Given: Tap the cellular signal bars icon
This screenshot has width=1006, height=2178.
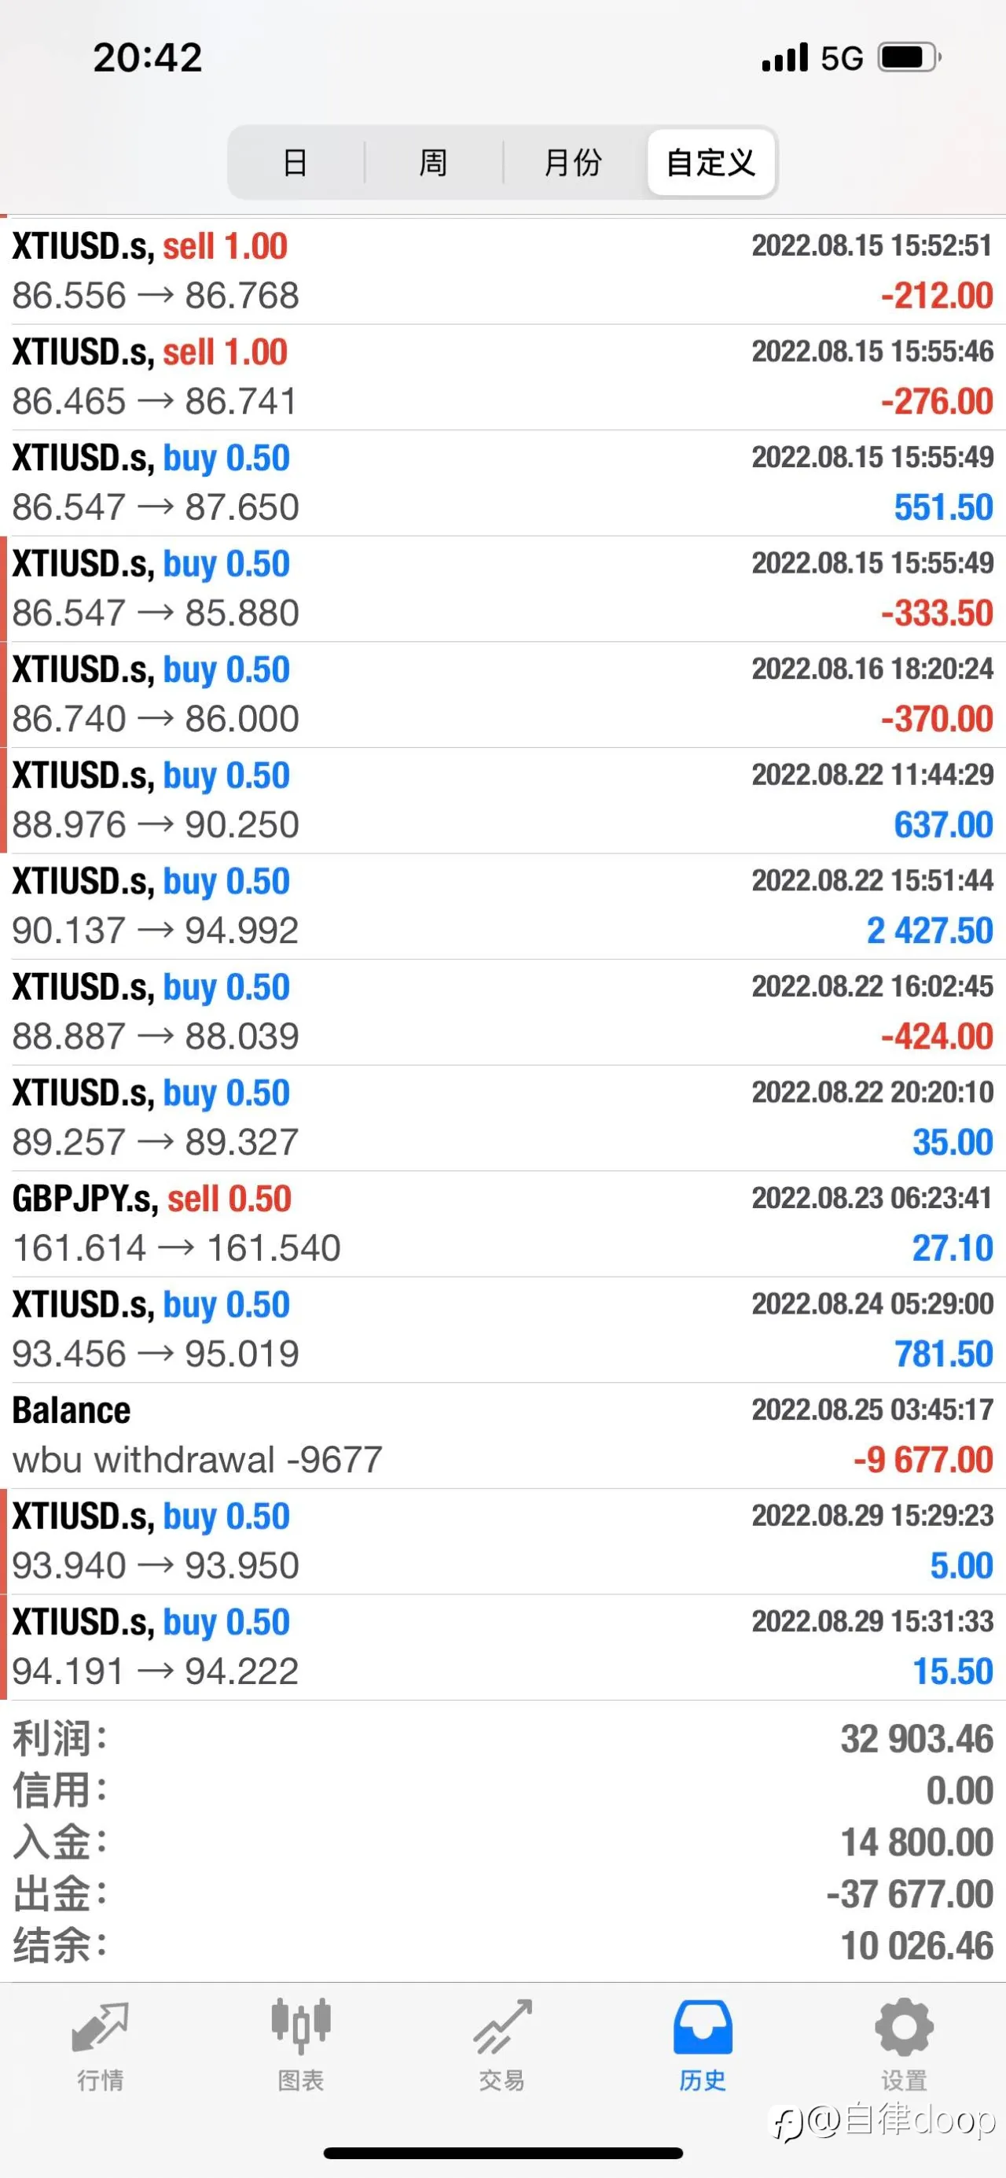Looking at the screenshot, I should tap(784, 57).
